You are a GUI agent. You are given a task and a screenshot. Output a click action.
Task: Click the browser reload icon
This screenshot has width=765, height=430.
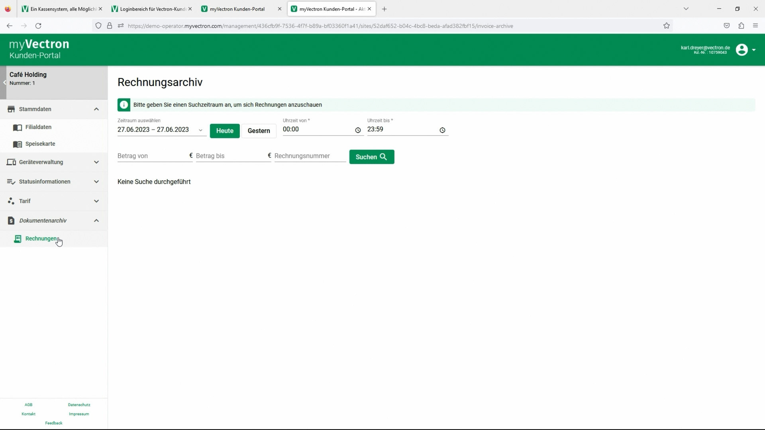[38, 26]
